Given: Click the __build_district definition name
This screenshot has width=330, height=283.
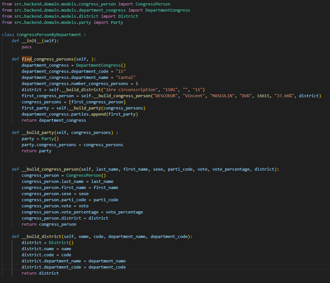Looking at the screenshot, I should tap(41, 237).
